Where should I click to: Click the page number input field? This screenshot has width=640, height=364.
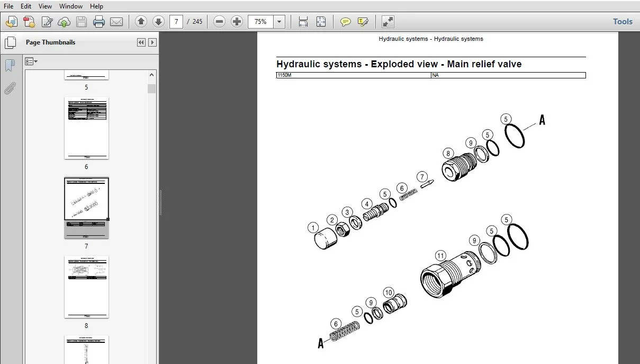[x=176, y=22]
